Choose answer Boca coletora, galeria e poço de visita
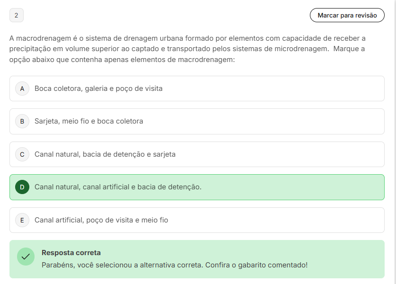Image resolution: width=396 pixels, height=284 pixels. [98, 89]
